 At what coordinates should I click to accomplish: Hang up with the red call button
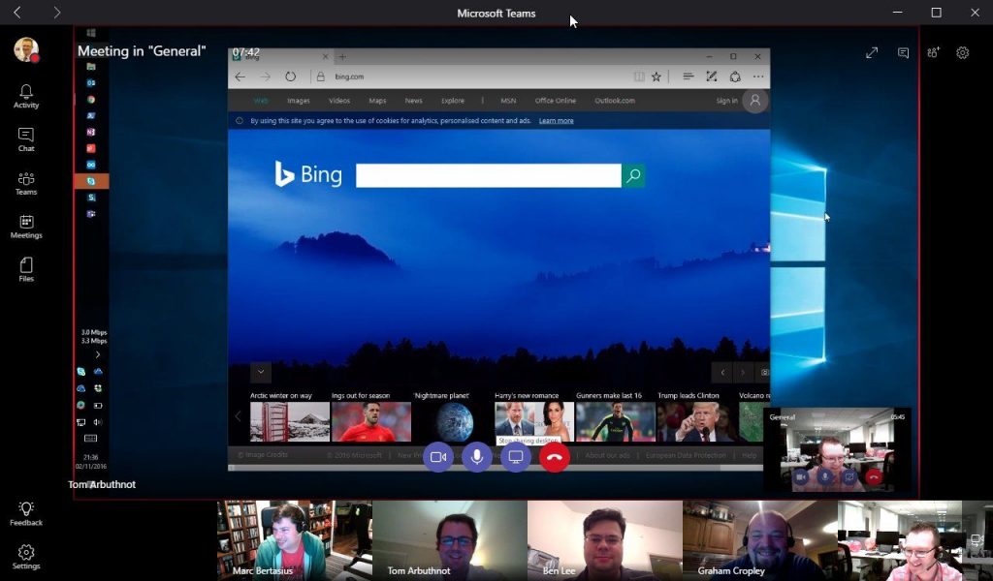point(555,457)
